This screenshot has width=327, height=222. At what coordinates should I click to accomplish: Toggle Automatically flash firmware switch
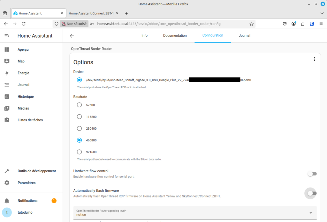click(x=312, y=193)
